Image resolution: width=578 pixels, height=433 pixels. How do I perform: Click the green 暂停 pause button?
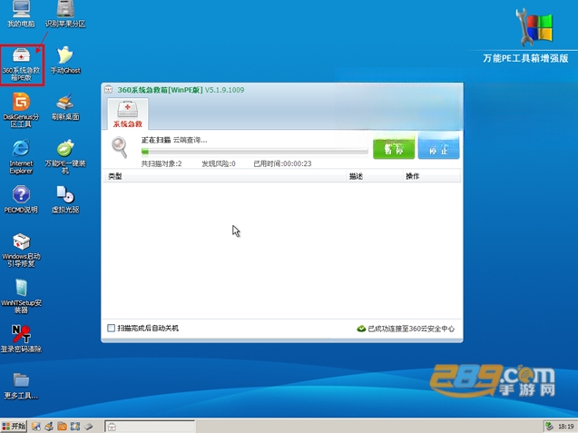coord(394,146)
